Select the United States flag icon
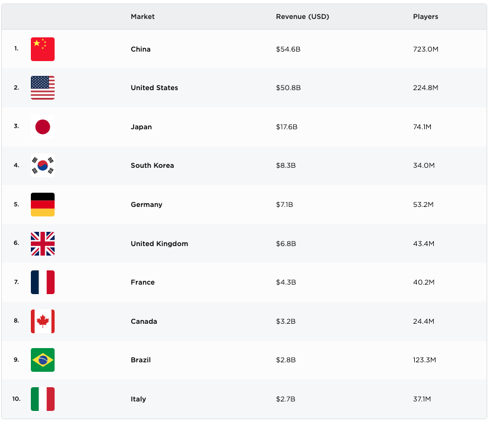The height and width of the screenshot is (421, 489). (x=43, y=88)
